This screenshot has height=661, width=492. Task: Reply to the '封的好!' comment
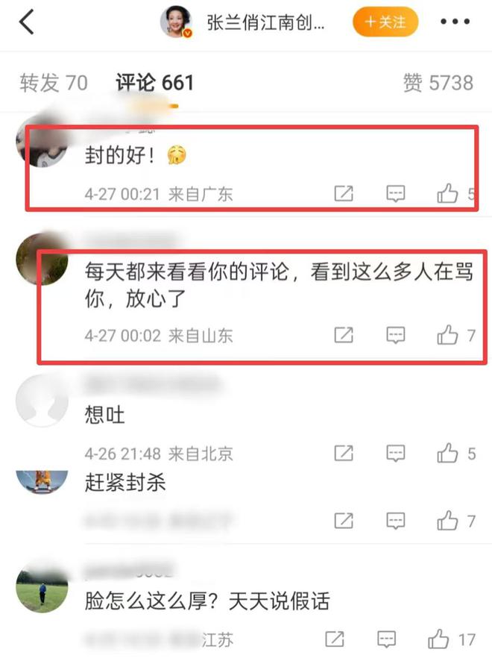click(396, 194)
